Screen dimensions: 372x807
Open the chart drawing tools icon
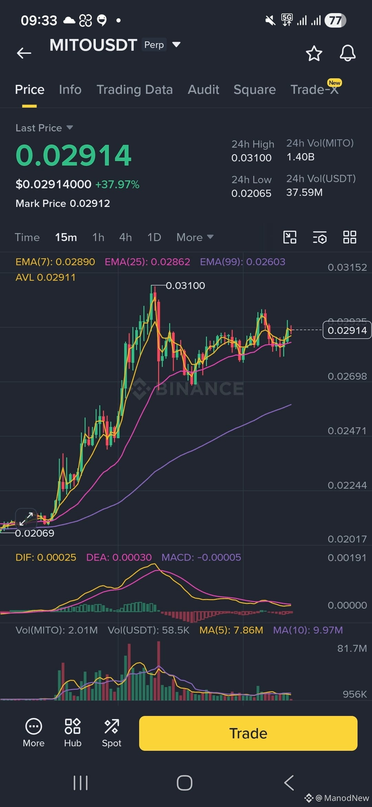(x=290, y=237)
